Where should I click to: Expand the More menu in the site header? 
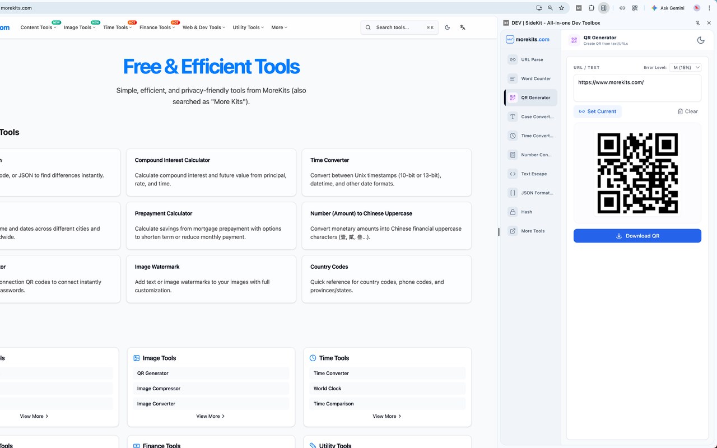[279, 27]
